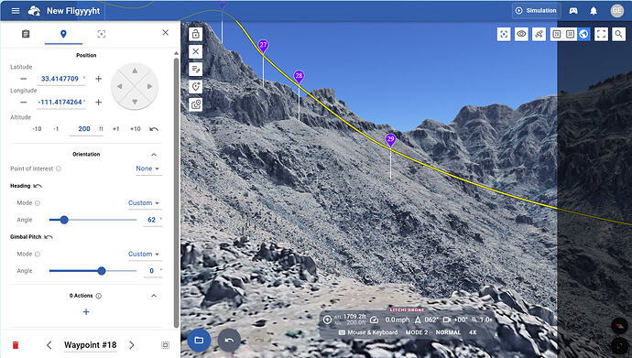Screen dimensions: 632x358
Task: Nudge waypoint south with the down arrow
Action: tap(135, 102)
